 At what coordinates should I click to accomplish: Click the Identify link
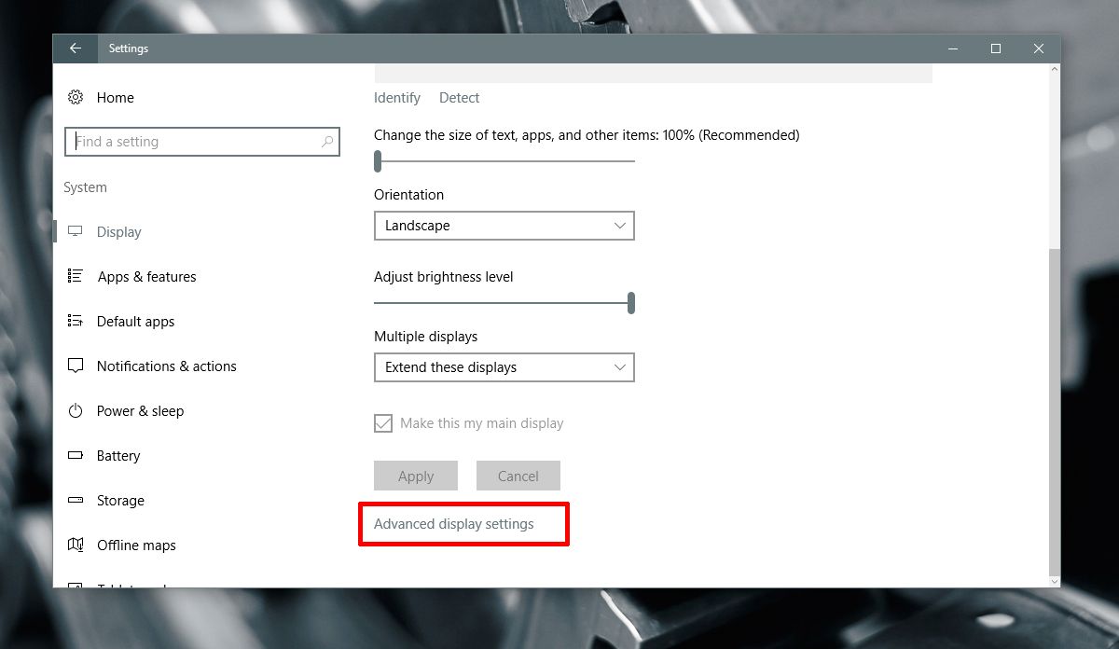coord(397,98)
